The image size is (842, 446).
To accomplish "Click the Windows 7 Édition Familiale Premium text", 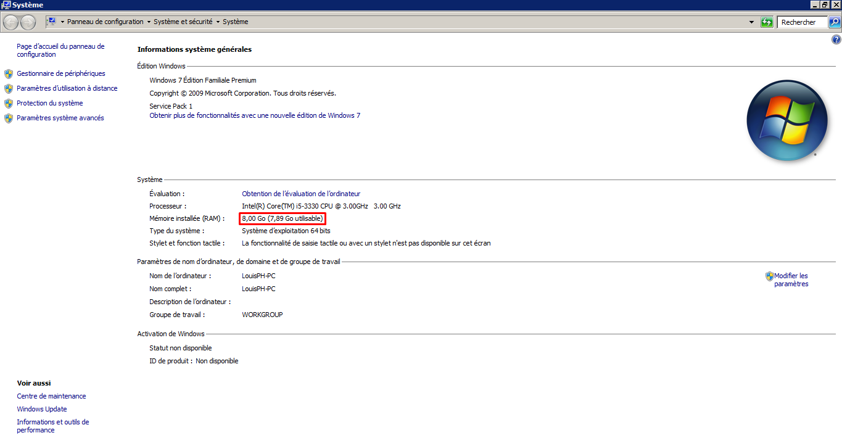I will click(x=203, y=80).
